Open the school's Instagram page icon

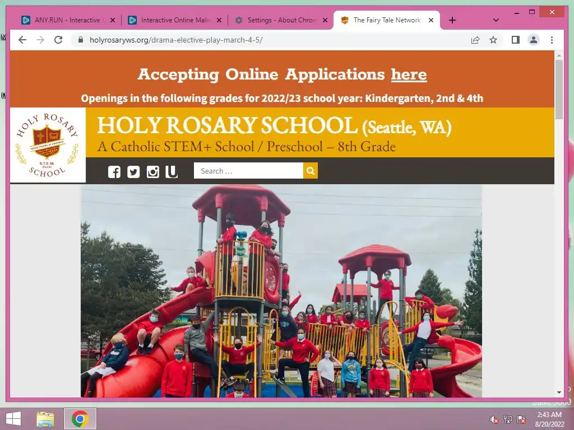coord(152,171)
